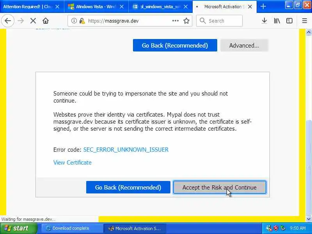Viewport: 312px width, 234px height.
Task: Open the Downloads arrow icon
Action: (x=264, y=21)
